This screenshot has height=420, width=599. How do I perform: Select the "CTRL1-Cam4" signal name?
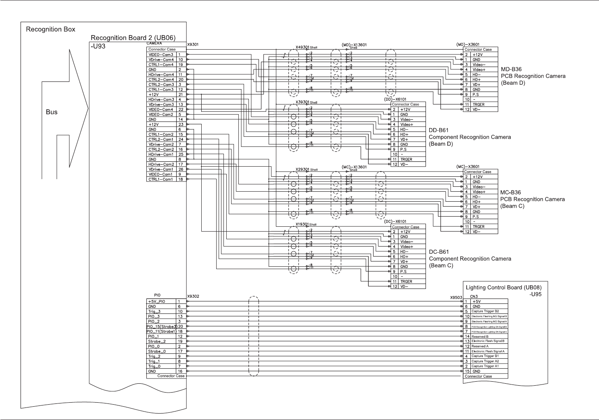[x=161, y=65]
